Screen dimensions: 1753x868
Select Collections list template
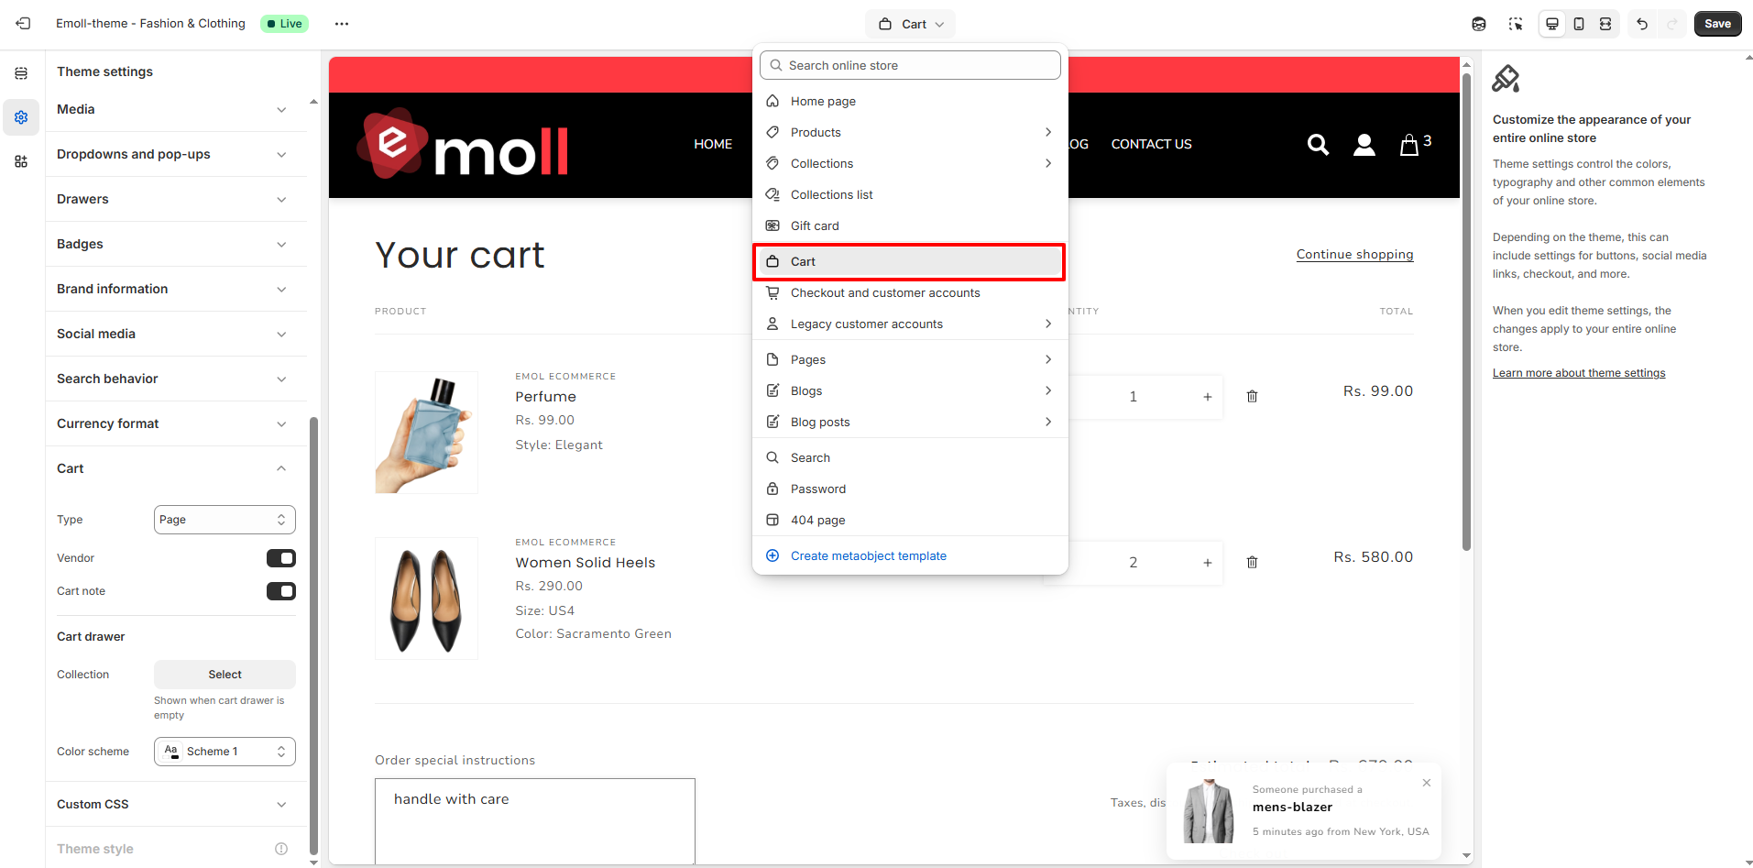(910, 194)
